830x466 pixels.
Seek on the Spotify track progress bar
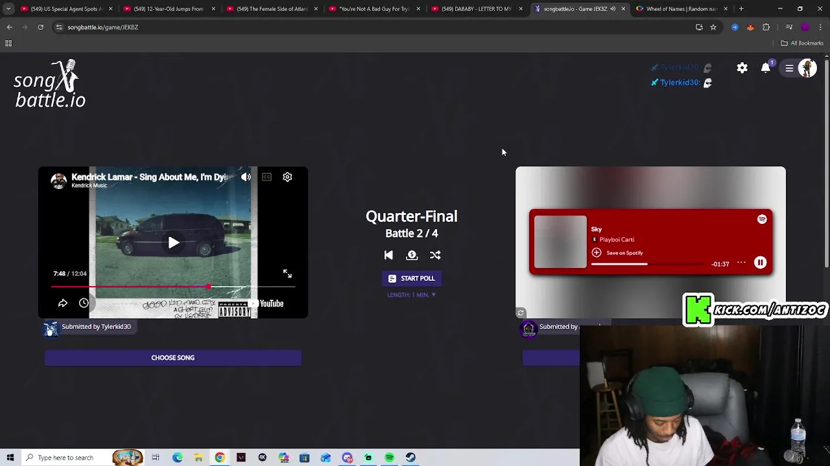[x=647, y=264]
